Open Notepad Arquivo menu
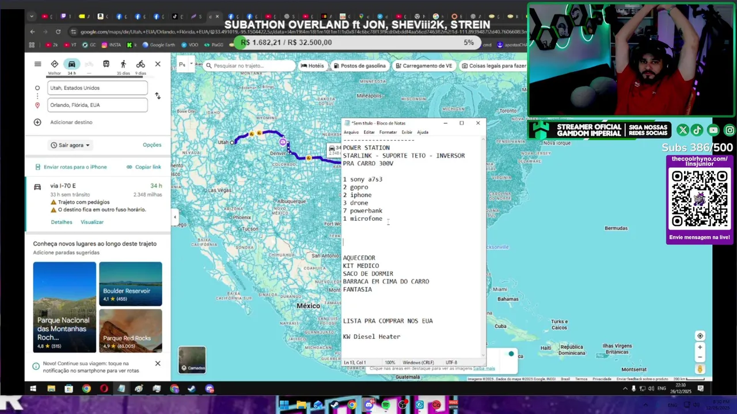 pos(351,132)
